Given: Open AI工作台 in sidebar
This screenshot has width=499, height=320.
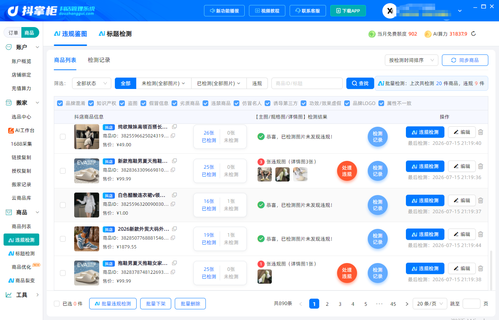Looking at the screenshot, I should 21,130.
